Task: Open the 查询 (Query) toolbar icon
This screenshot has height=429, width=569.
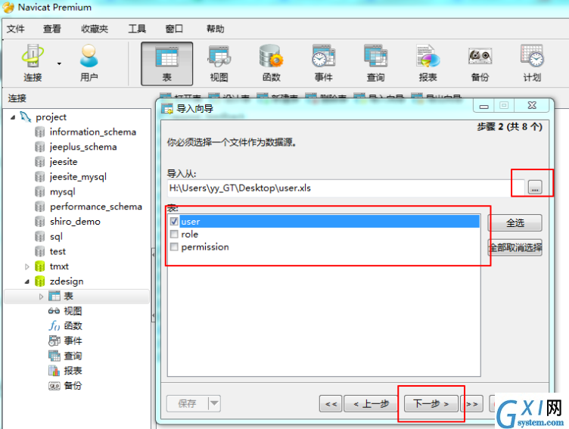Action: point(375,63)
